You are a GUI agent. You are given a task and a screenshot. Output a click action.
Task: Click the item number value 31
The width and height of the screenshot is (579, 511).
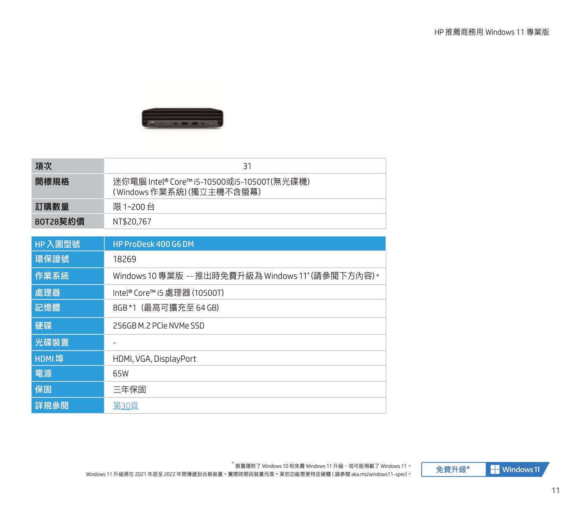tap(247, 166)
